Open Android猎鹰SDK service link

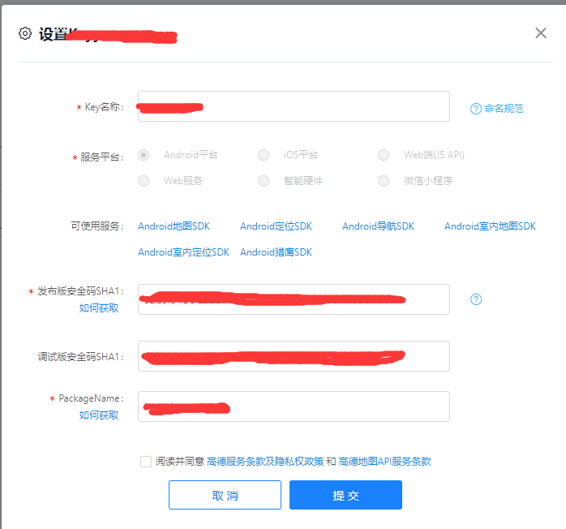pos(276,252)
